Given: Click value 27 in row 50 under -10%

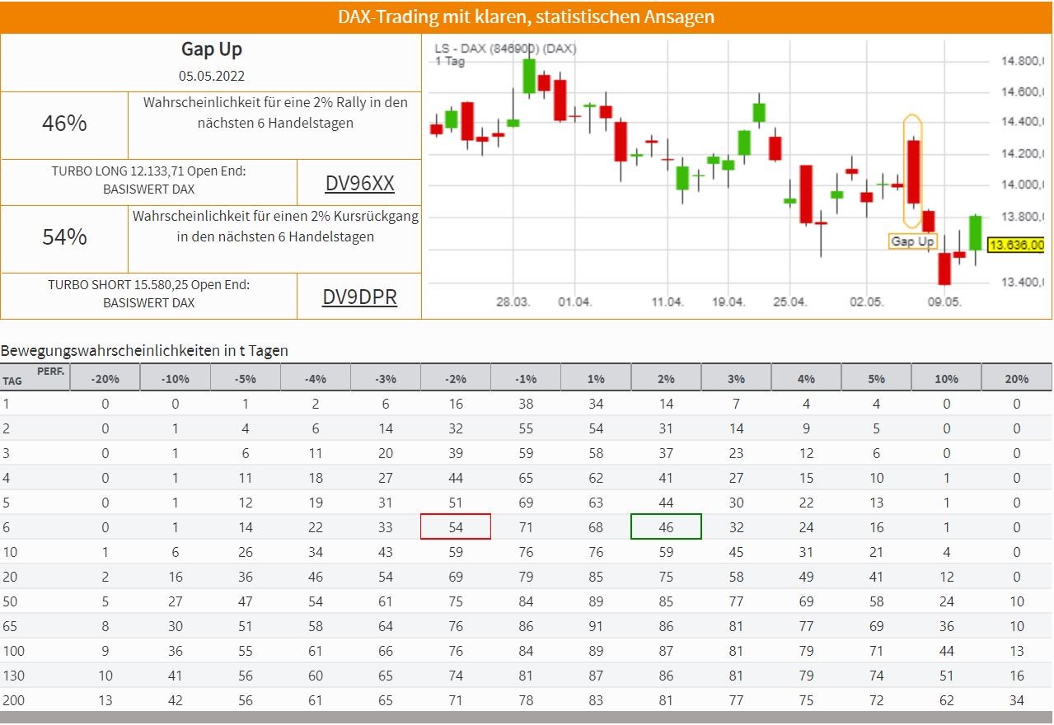Looking at the screenshot, I should coord(175,601).
